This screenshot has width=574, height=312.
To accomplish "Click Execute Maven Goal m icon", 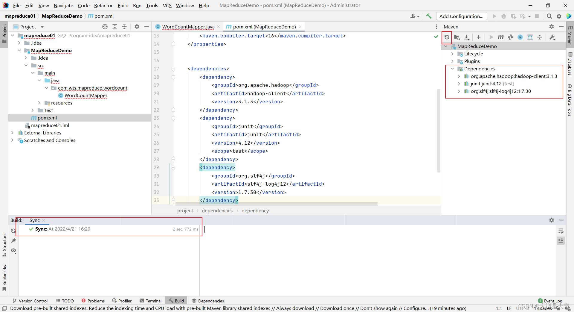I will pyautogui.click(x=501, y=37).
